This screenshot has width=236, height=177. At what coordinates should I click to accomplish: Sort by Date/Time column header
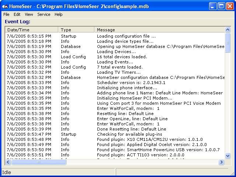pos(32,30)
